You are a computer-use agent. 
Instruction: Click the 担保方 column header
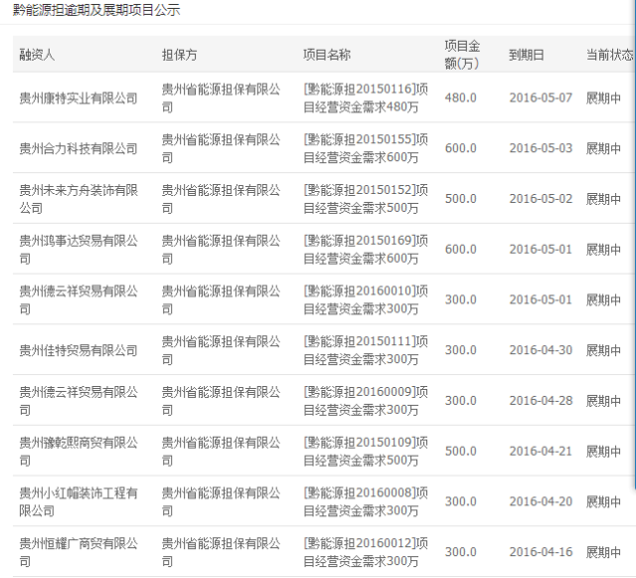[179, 55]
